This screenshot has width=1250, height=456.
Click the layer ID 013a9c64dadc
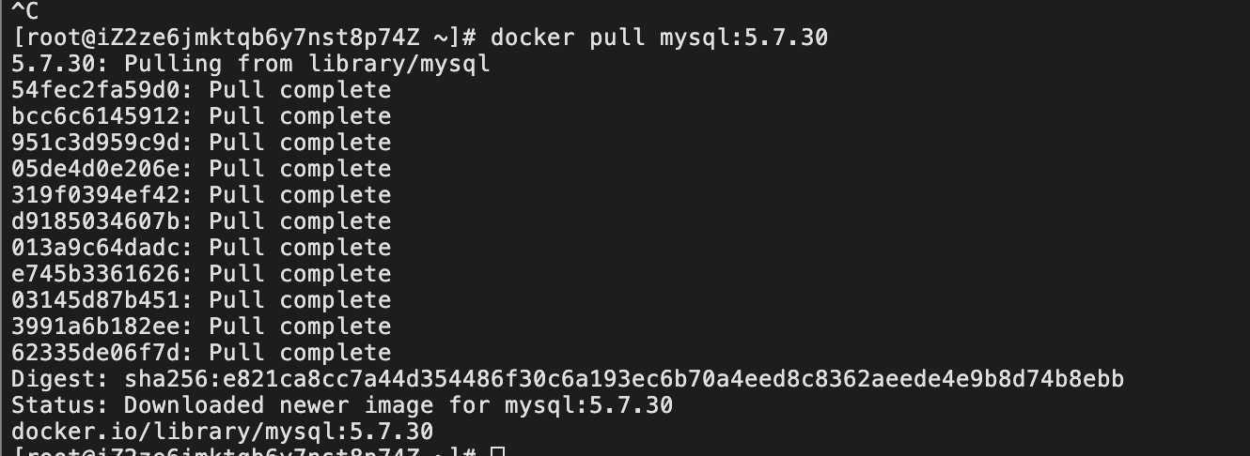coord(97,249)
